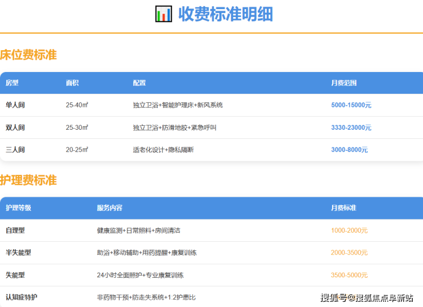
Task: Click the 月费范围 column header
Action: tap(344, 83)
